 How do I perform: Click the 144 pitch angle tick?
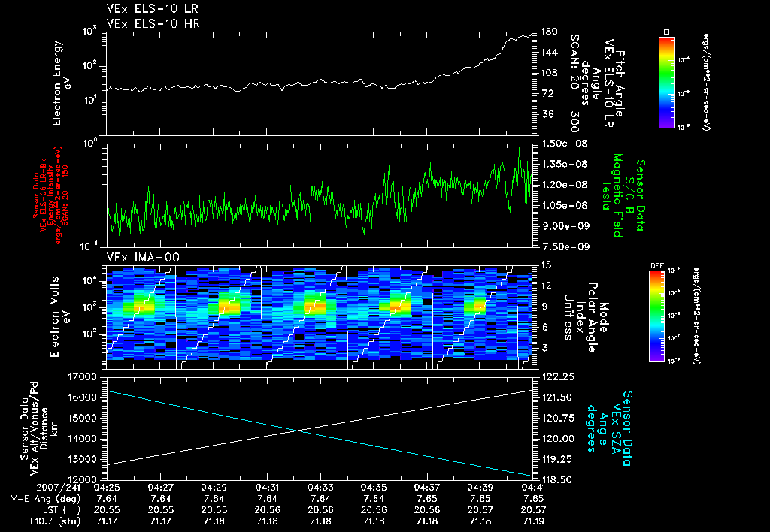coord(550,52)
